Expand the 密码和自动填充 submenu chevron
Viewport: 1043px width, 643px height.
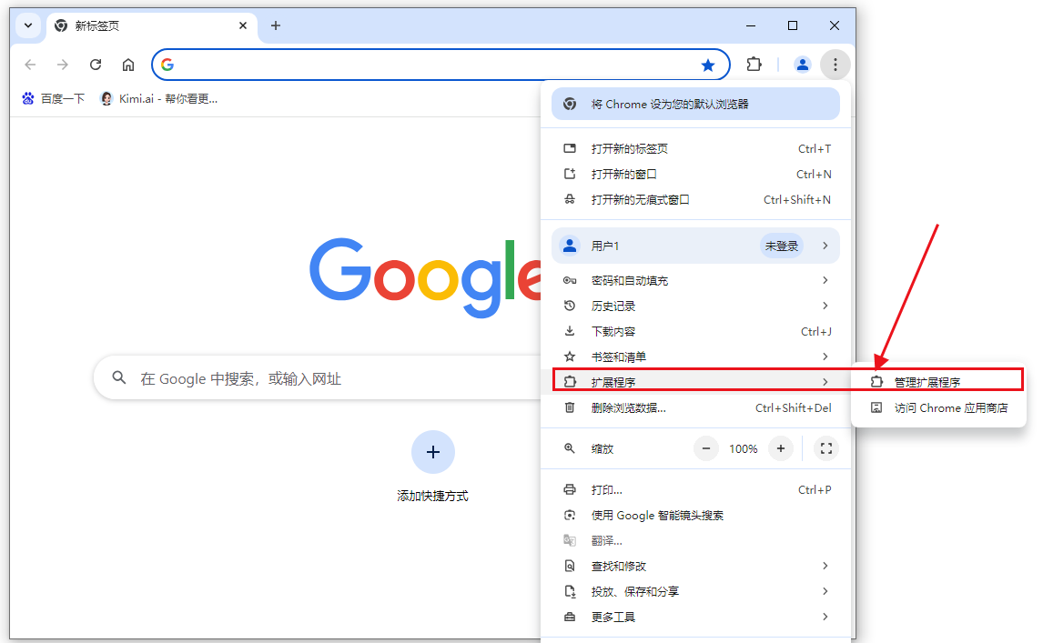(x=825, y=281)
